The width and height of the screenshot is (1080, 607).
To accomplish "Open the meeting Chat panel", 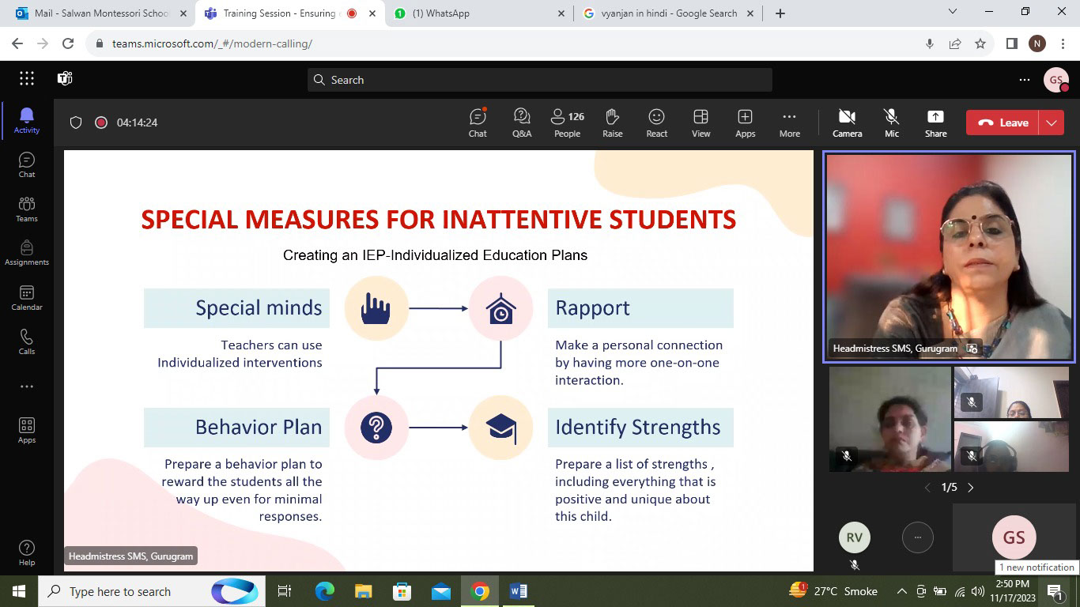I will (478, 123).
